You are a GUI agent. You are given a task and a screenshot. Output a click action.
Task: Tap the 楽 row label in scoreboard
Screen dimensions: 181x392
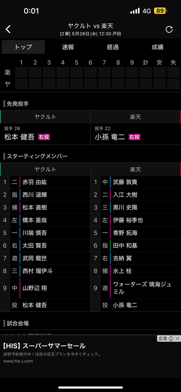(x=7, y=73)
